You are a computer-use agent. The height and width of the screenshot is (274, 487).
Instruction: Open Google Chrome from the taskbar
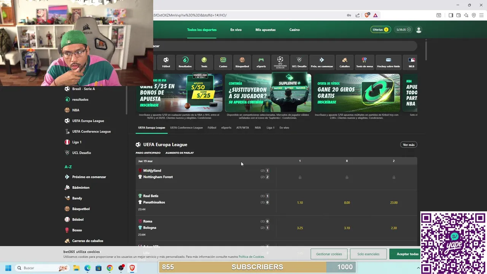point(110,268)
